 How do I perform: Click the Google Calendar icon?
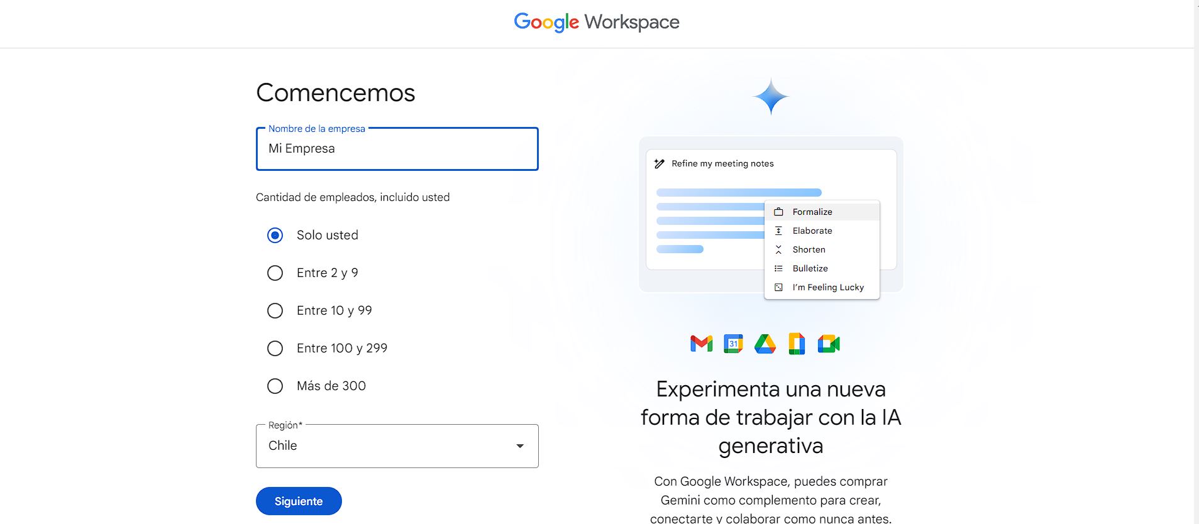[x=733, y=344]
